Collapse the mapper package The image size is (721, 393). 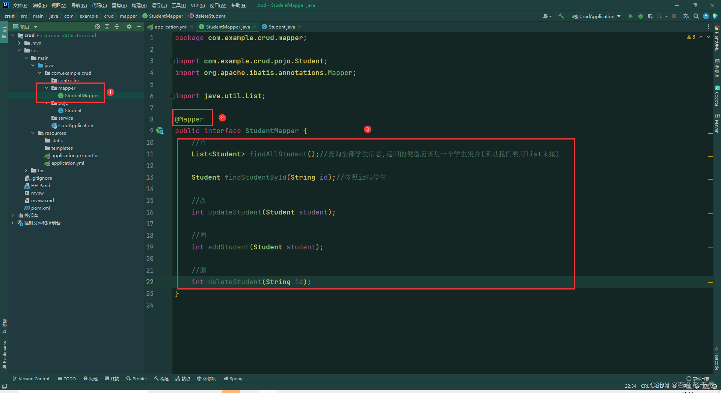point(47,88)
